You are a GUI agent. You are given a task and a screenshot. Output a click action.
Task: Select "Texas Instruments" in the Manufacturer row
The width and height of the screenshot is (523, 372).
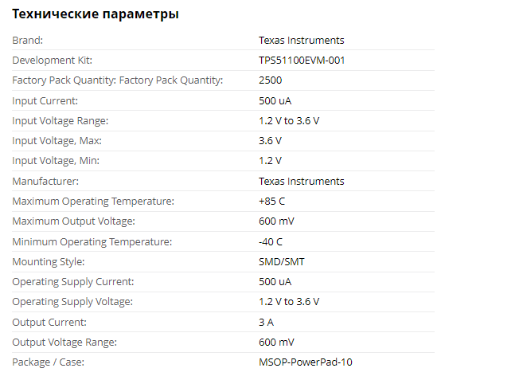301,182
